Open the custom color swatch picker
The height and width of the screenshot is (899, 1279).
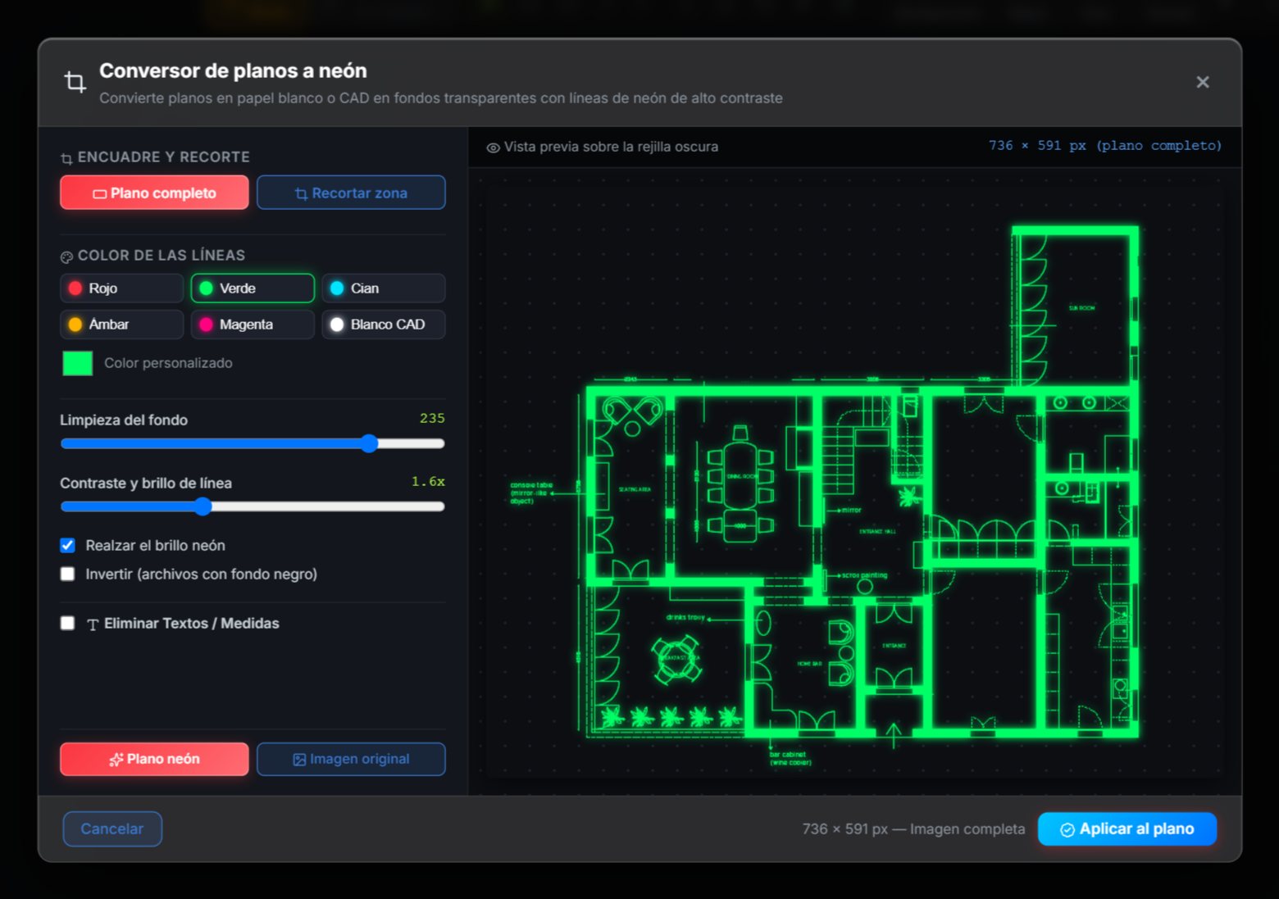click(78, 363)
